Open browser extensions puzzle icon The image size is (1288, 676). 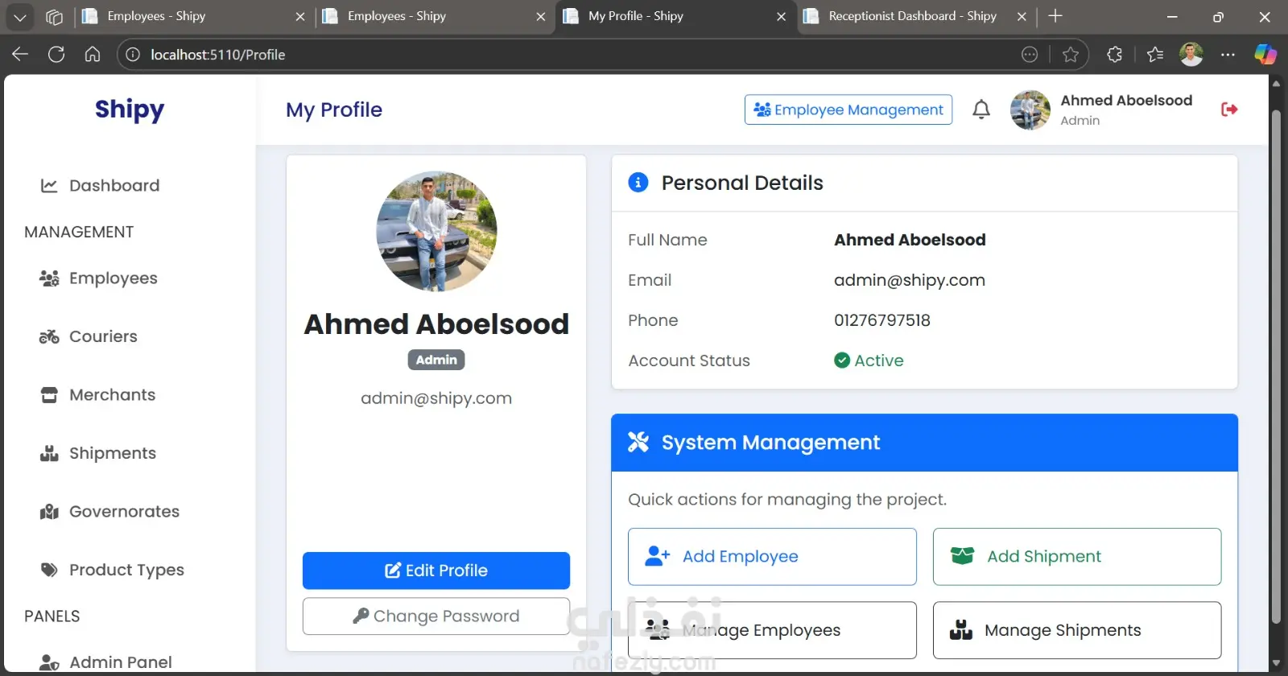(x=1114, y=55)
